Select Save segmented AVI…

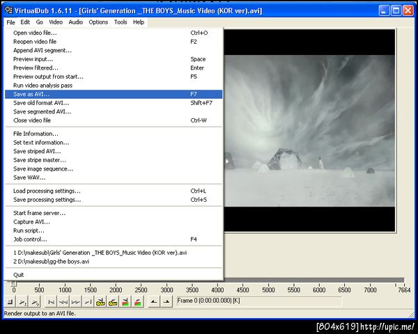pyautogui.click(x=114, y=112)
